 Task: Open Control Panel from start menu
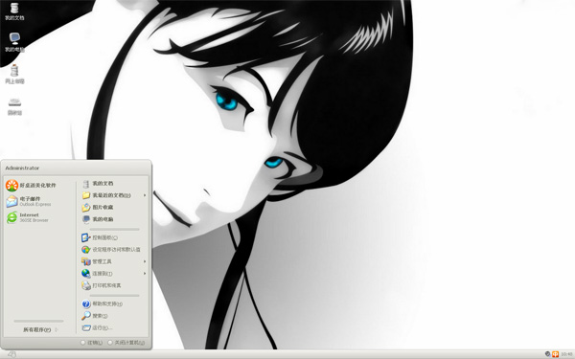tap(100, 237)
